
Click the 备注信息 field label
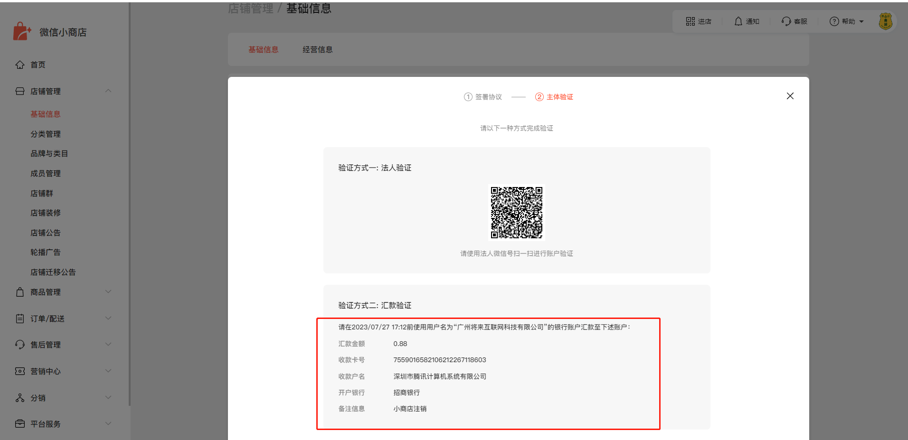click(x=351, y=409)
